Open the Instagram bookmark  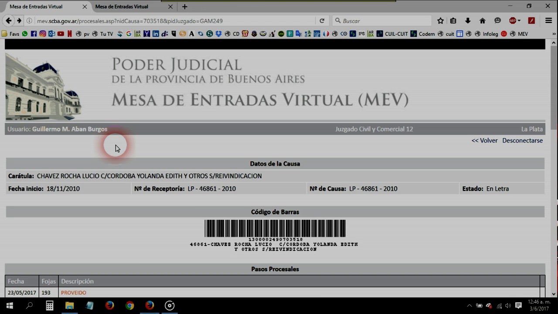pos(43,34)
